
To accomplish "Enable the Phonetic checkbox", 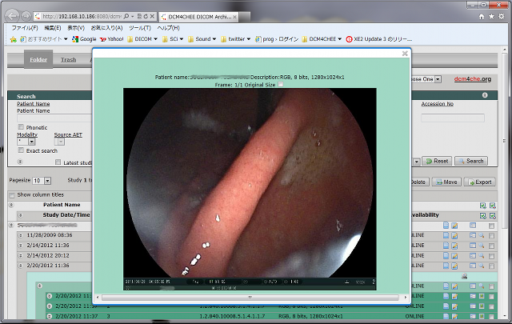I will coord(21,126).
